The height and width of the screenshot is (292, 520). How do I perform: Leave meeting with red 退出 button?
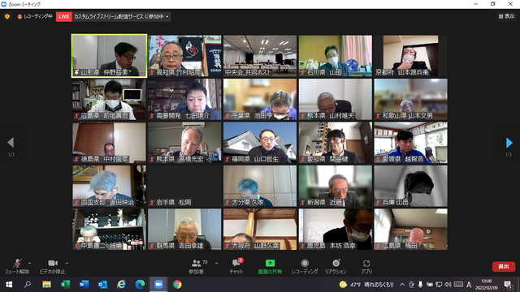point(504,267)
